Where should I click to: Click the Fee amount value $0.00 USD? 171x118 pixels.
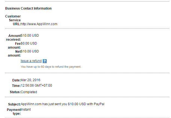tap(29, 43)
